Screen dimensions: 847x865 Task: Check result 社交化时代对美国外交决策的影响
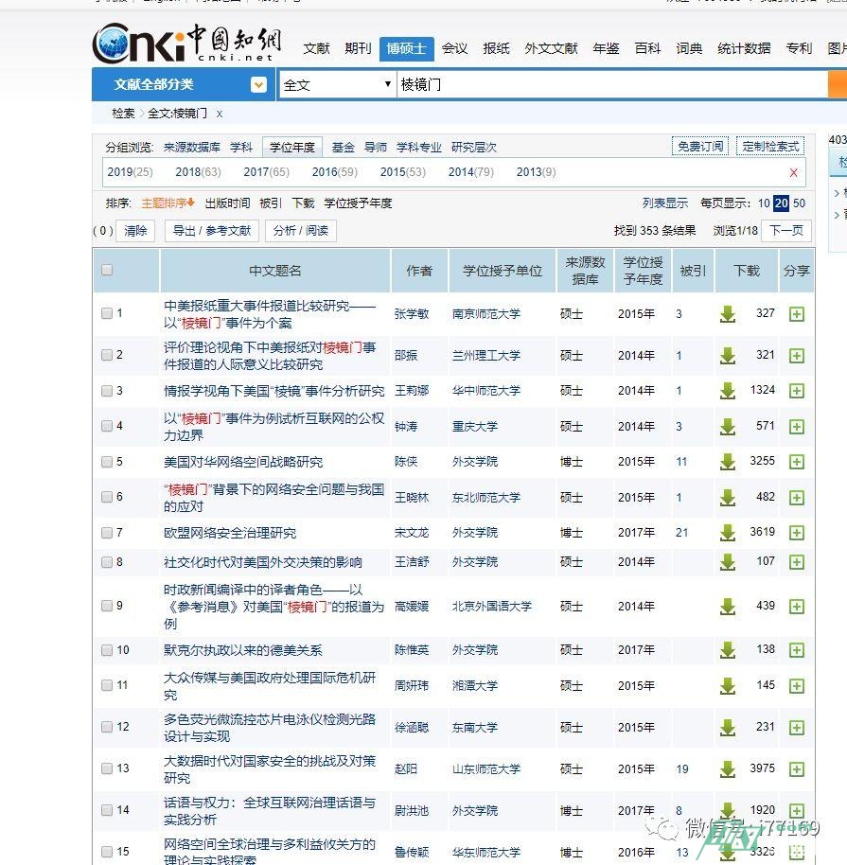[107, 561]
